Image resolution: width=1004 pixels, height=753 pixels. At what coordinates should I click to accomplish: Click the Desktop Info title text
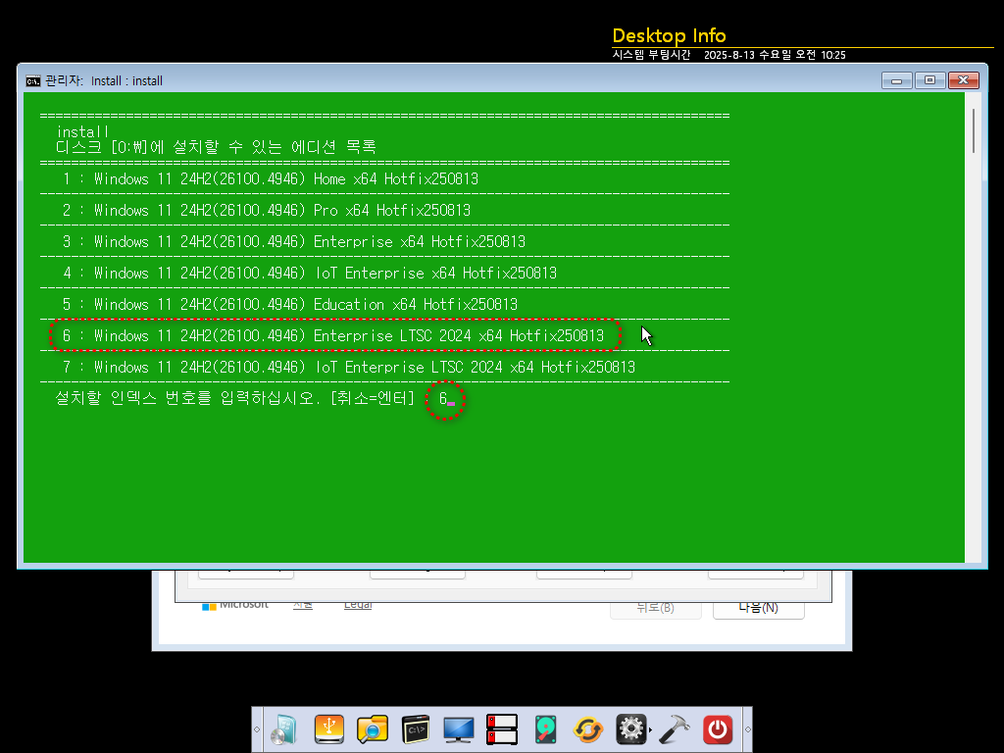click(669, 35)
